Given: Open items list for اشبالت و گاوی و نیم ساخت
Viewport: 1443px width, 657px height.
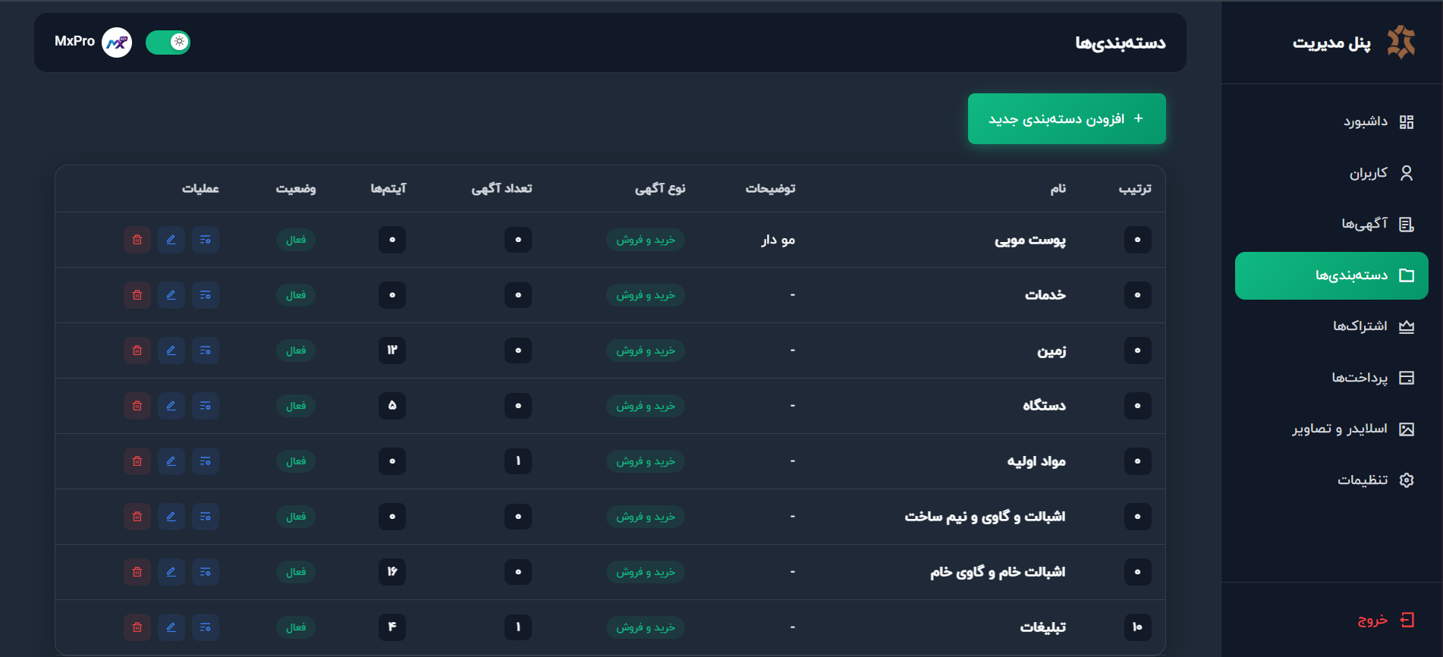Looking at the screenshot, I should pos(206,517).
